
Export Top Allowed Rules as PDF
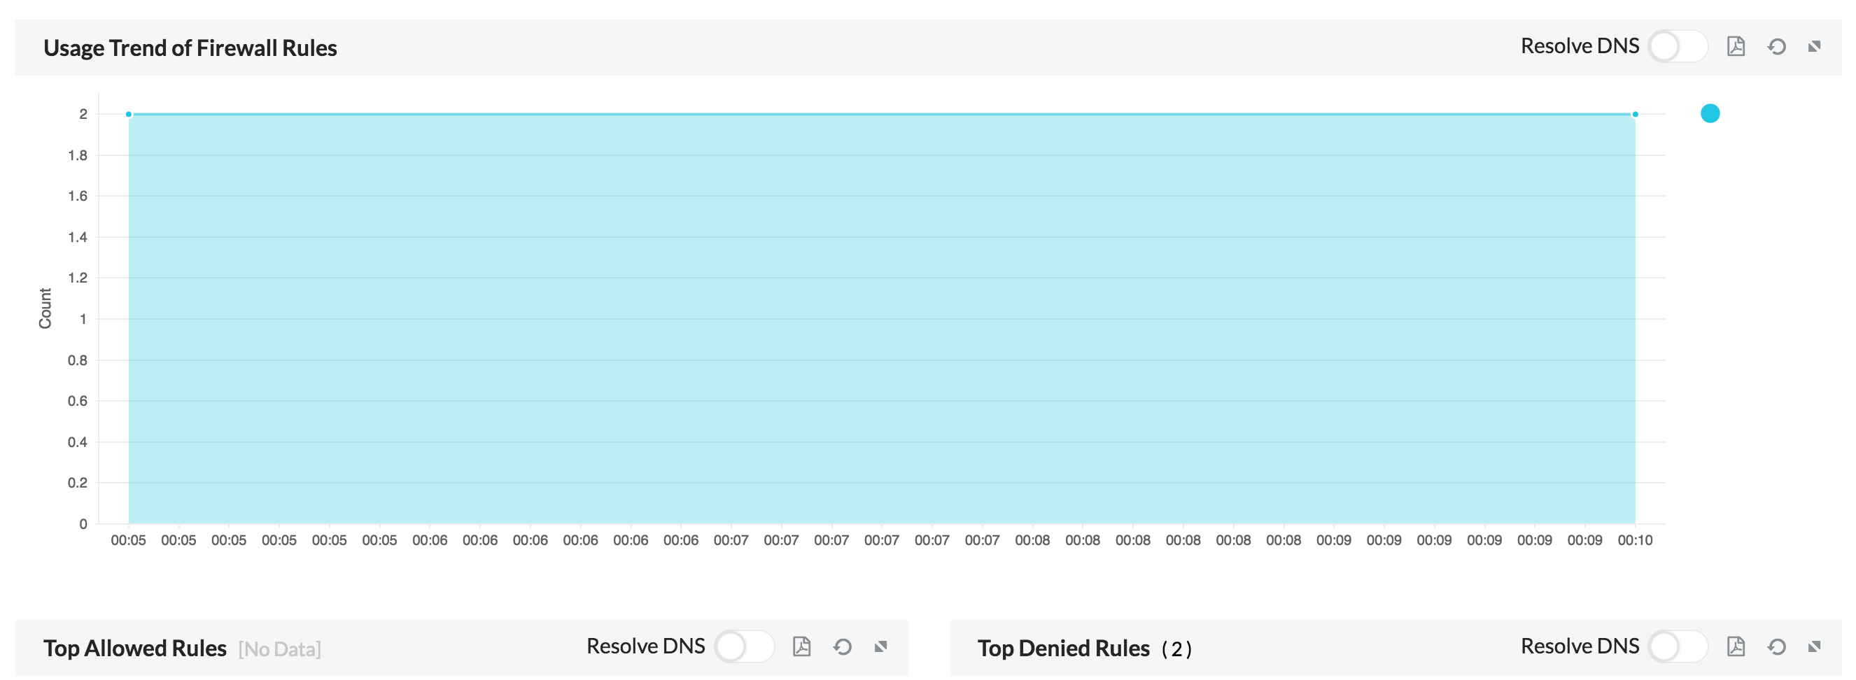(801, 646)
